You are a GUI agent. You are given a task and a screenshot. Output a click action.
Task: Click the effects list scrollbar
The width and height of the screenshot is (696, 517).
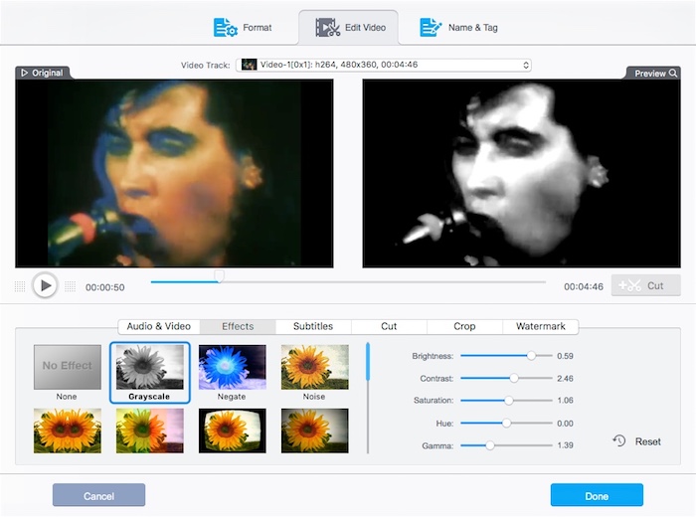[368, 362]
